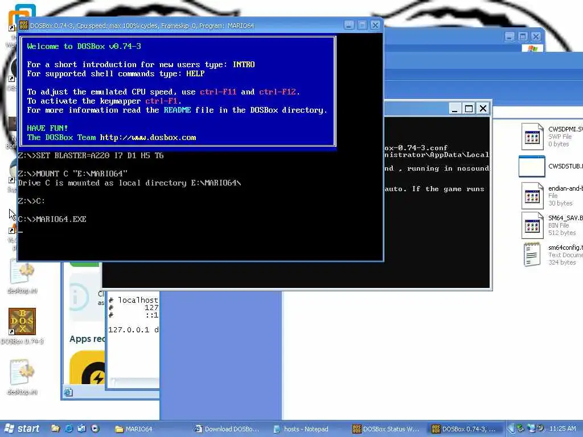Click the '127.0.0.1' line in Notepad
Image resolution: width=583 pixels, height=437 pixels.
133,329
